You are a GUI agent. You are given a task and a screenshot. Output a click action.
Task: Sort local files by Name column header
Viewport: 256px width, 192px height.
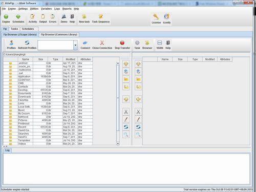pos(26,59)
